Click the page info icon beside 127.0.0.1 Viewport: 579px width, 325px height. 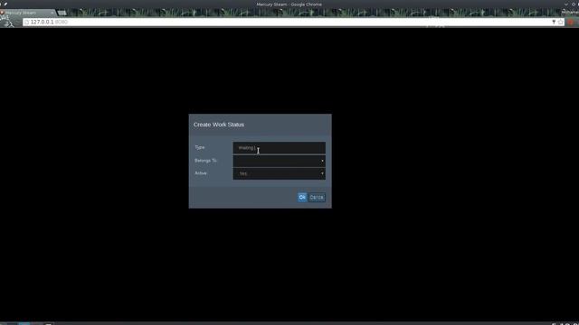coord(26,22)
